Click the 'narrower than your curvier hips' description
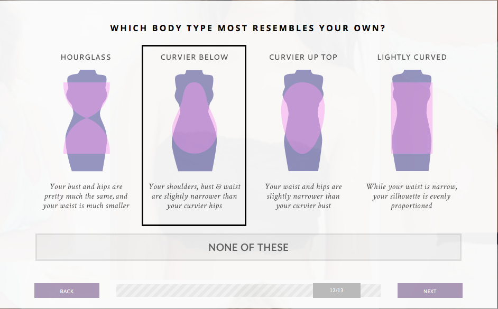The image size is (498, 309). tap(194, 196)
